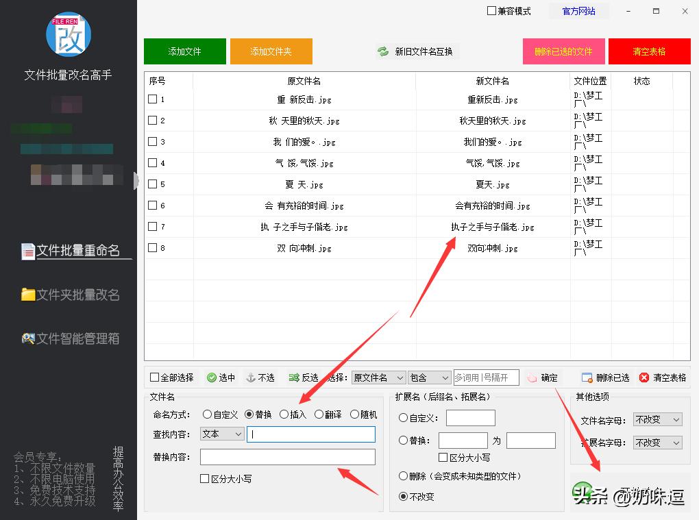Select the 反选 invert-selection icon

pyautogui.click(x=293, y=377)
